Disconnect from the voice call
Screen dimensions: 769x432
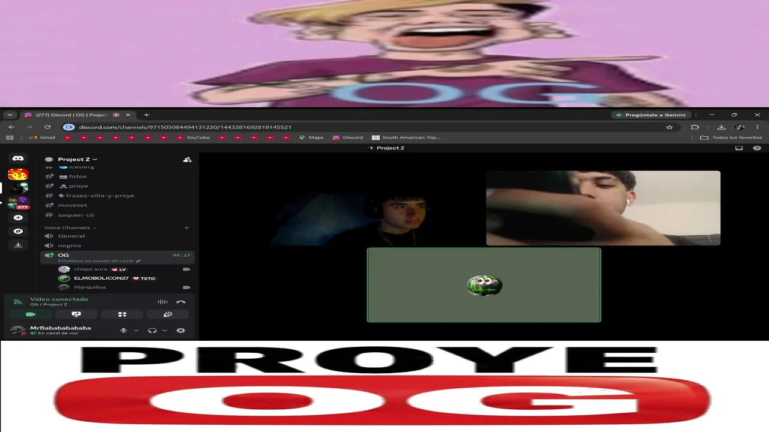point(181,302)
